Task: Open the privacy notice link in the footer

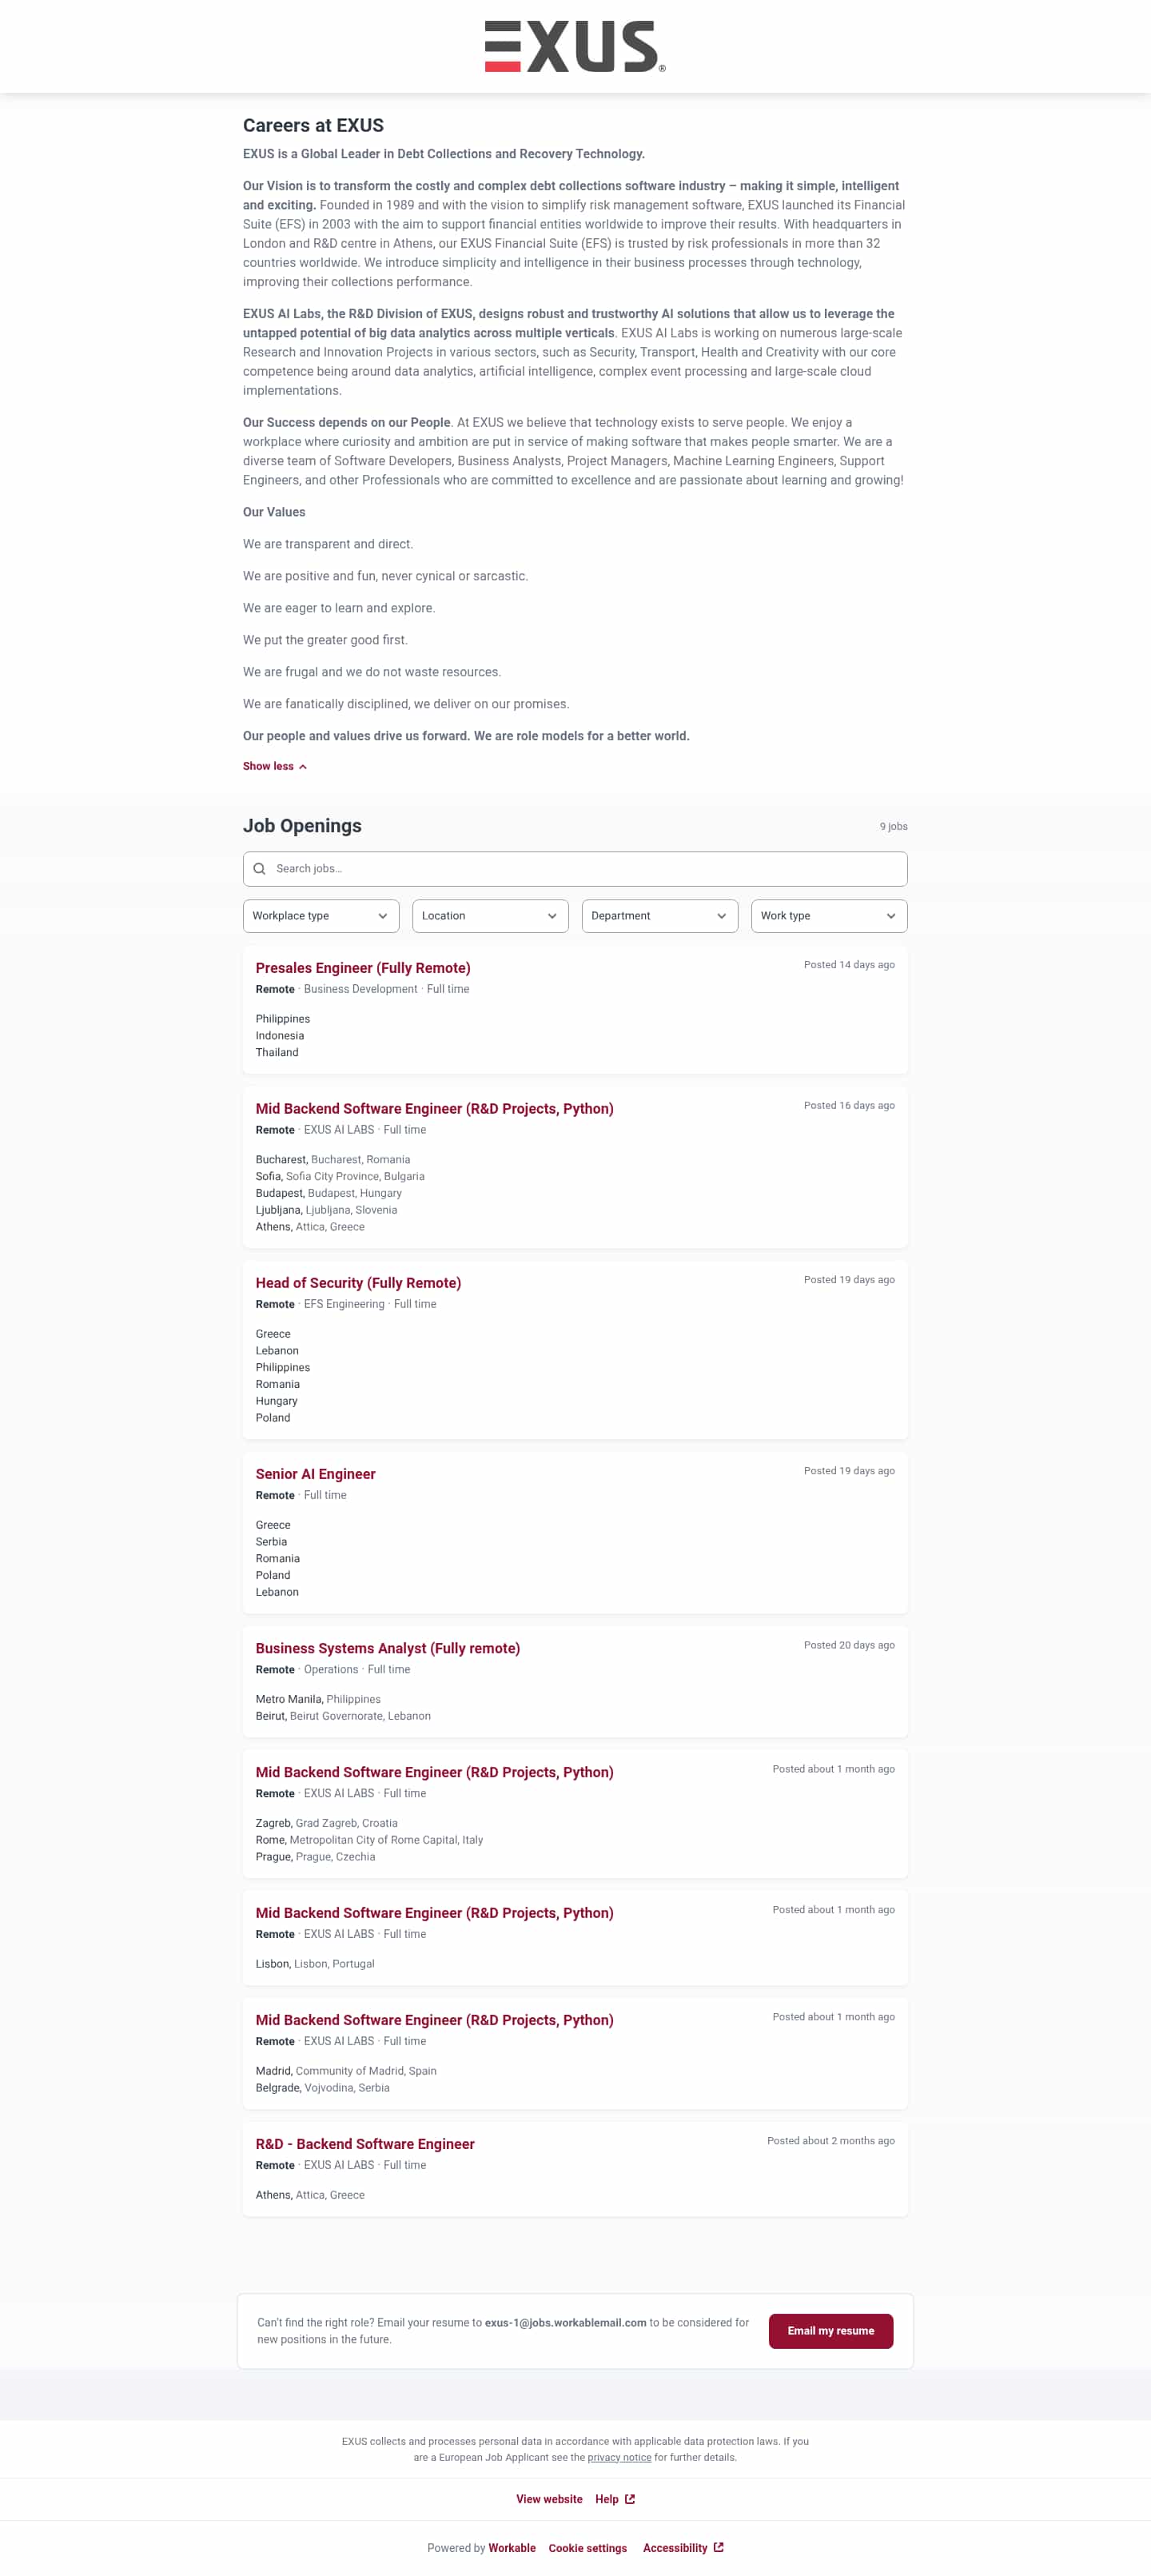Action: coord(619,2457)
